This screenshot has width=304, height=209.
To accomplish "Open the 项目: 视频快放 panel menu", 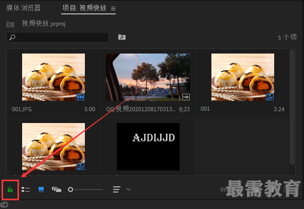I will [113, 9].
